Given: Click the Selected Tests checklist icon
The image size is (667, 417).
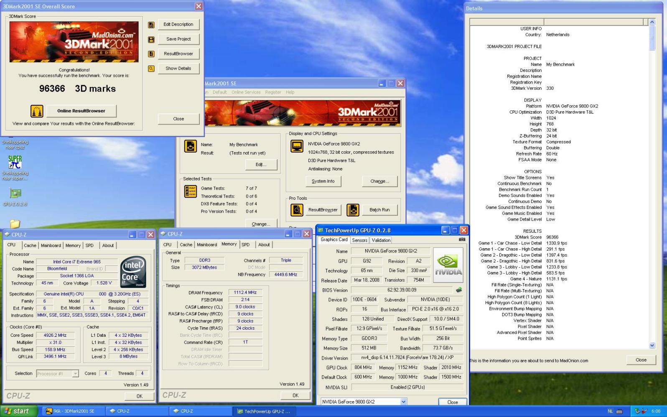Looking at the screenshot, I should pyautogui.click(x=191, y=191).
